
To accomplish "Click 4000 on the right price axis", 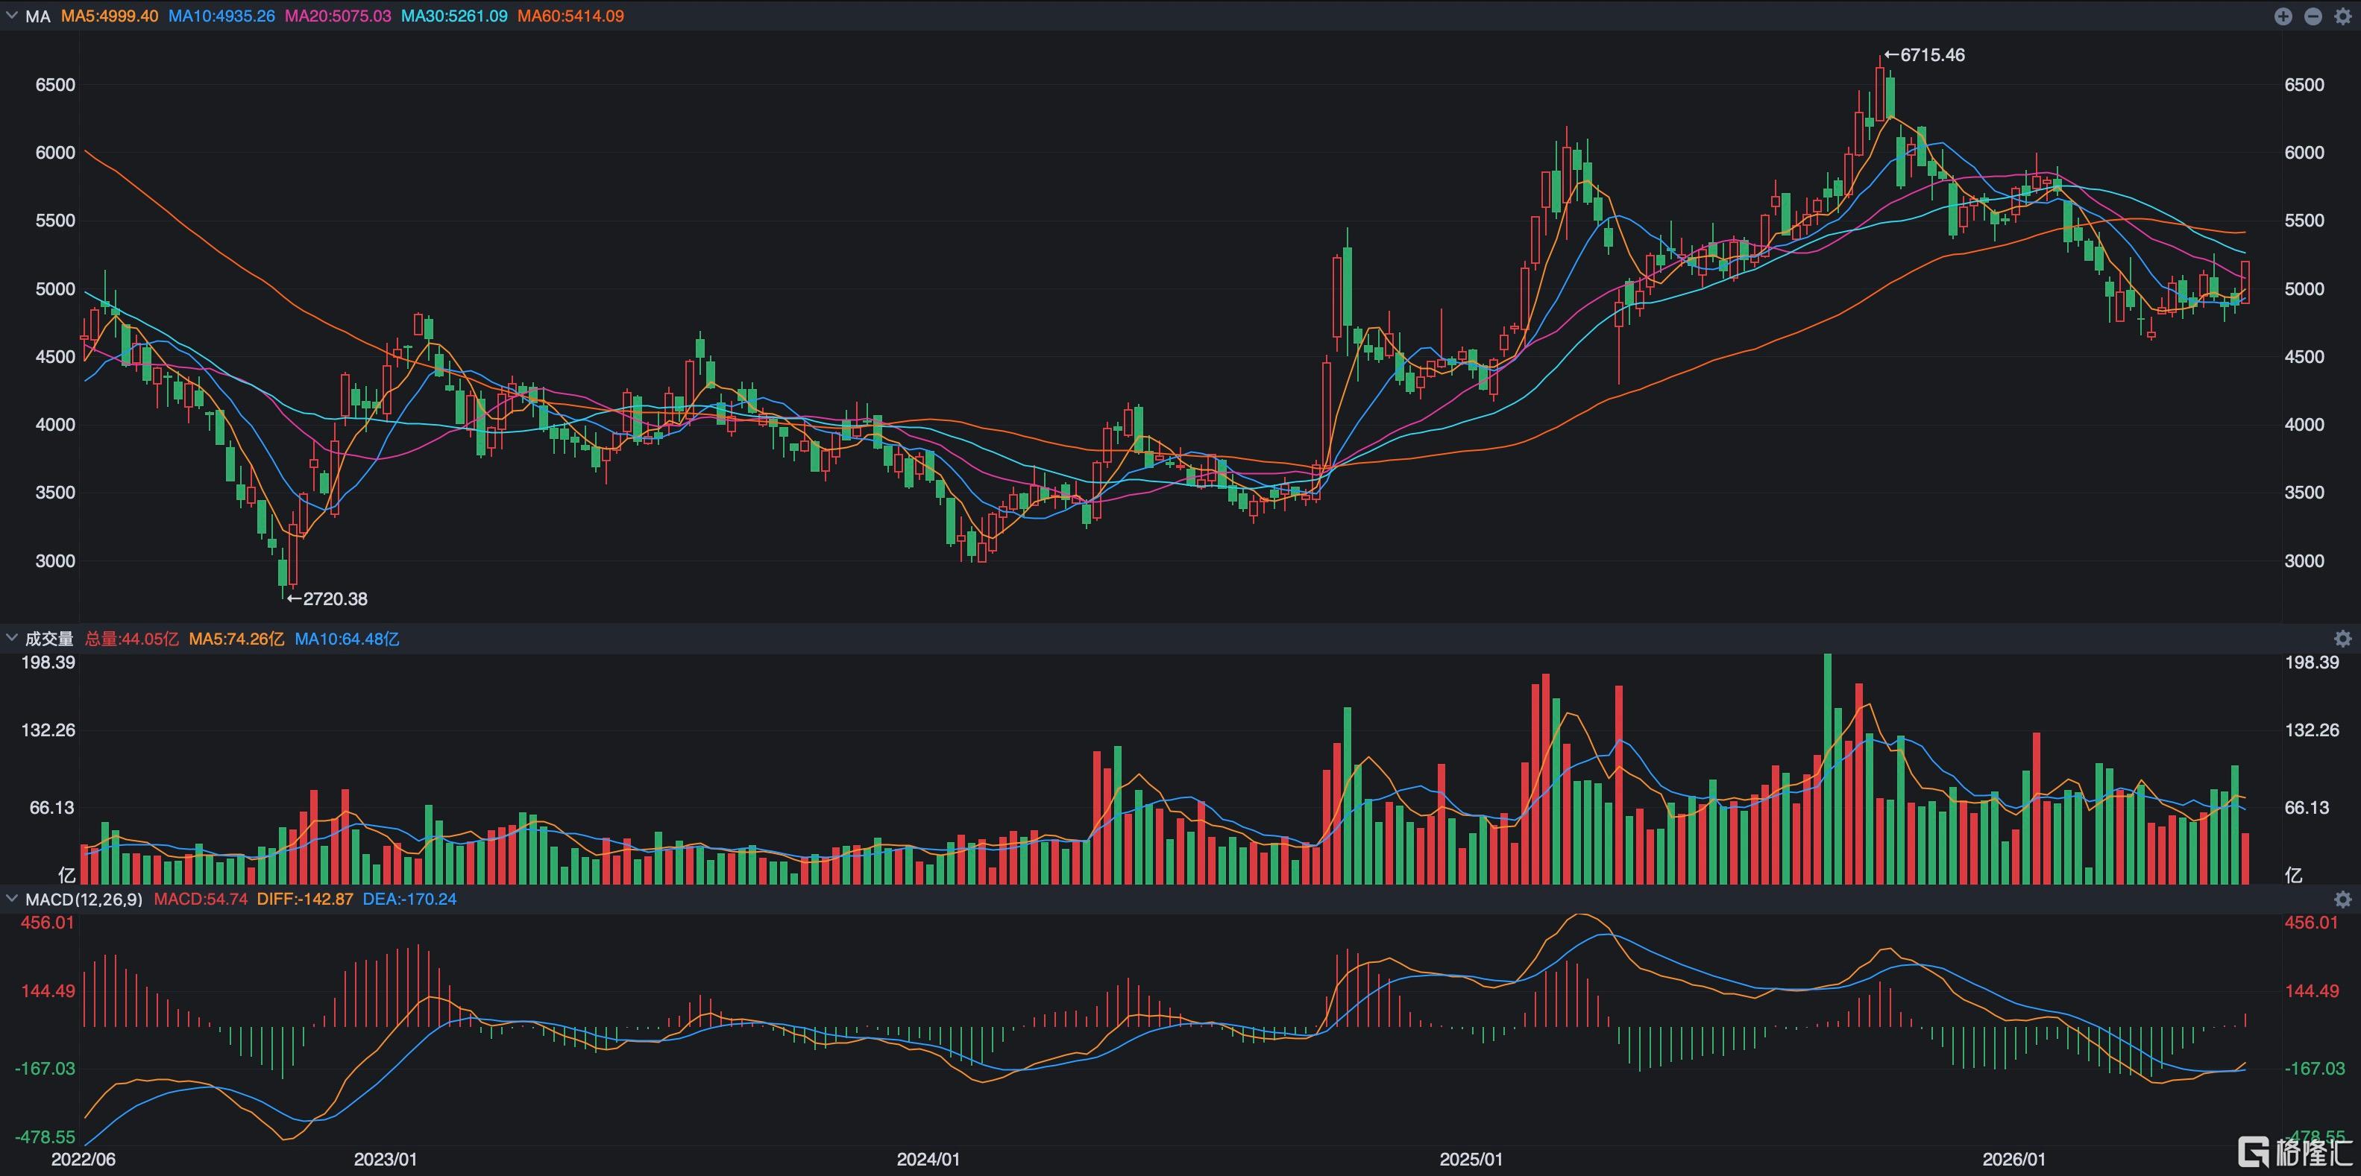I will [2304, 424].
